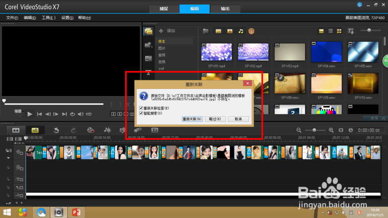Play the project in preview
This screenshot has height=218, width=388.
[30, 114]
